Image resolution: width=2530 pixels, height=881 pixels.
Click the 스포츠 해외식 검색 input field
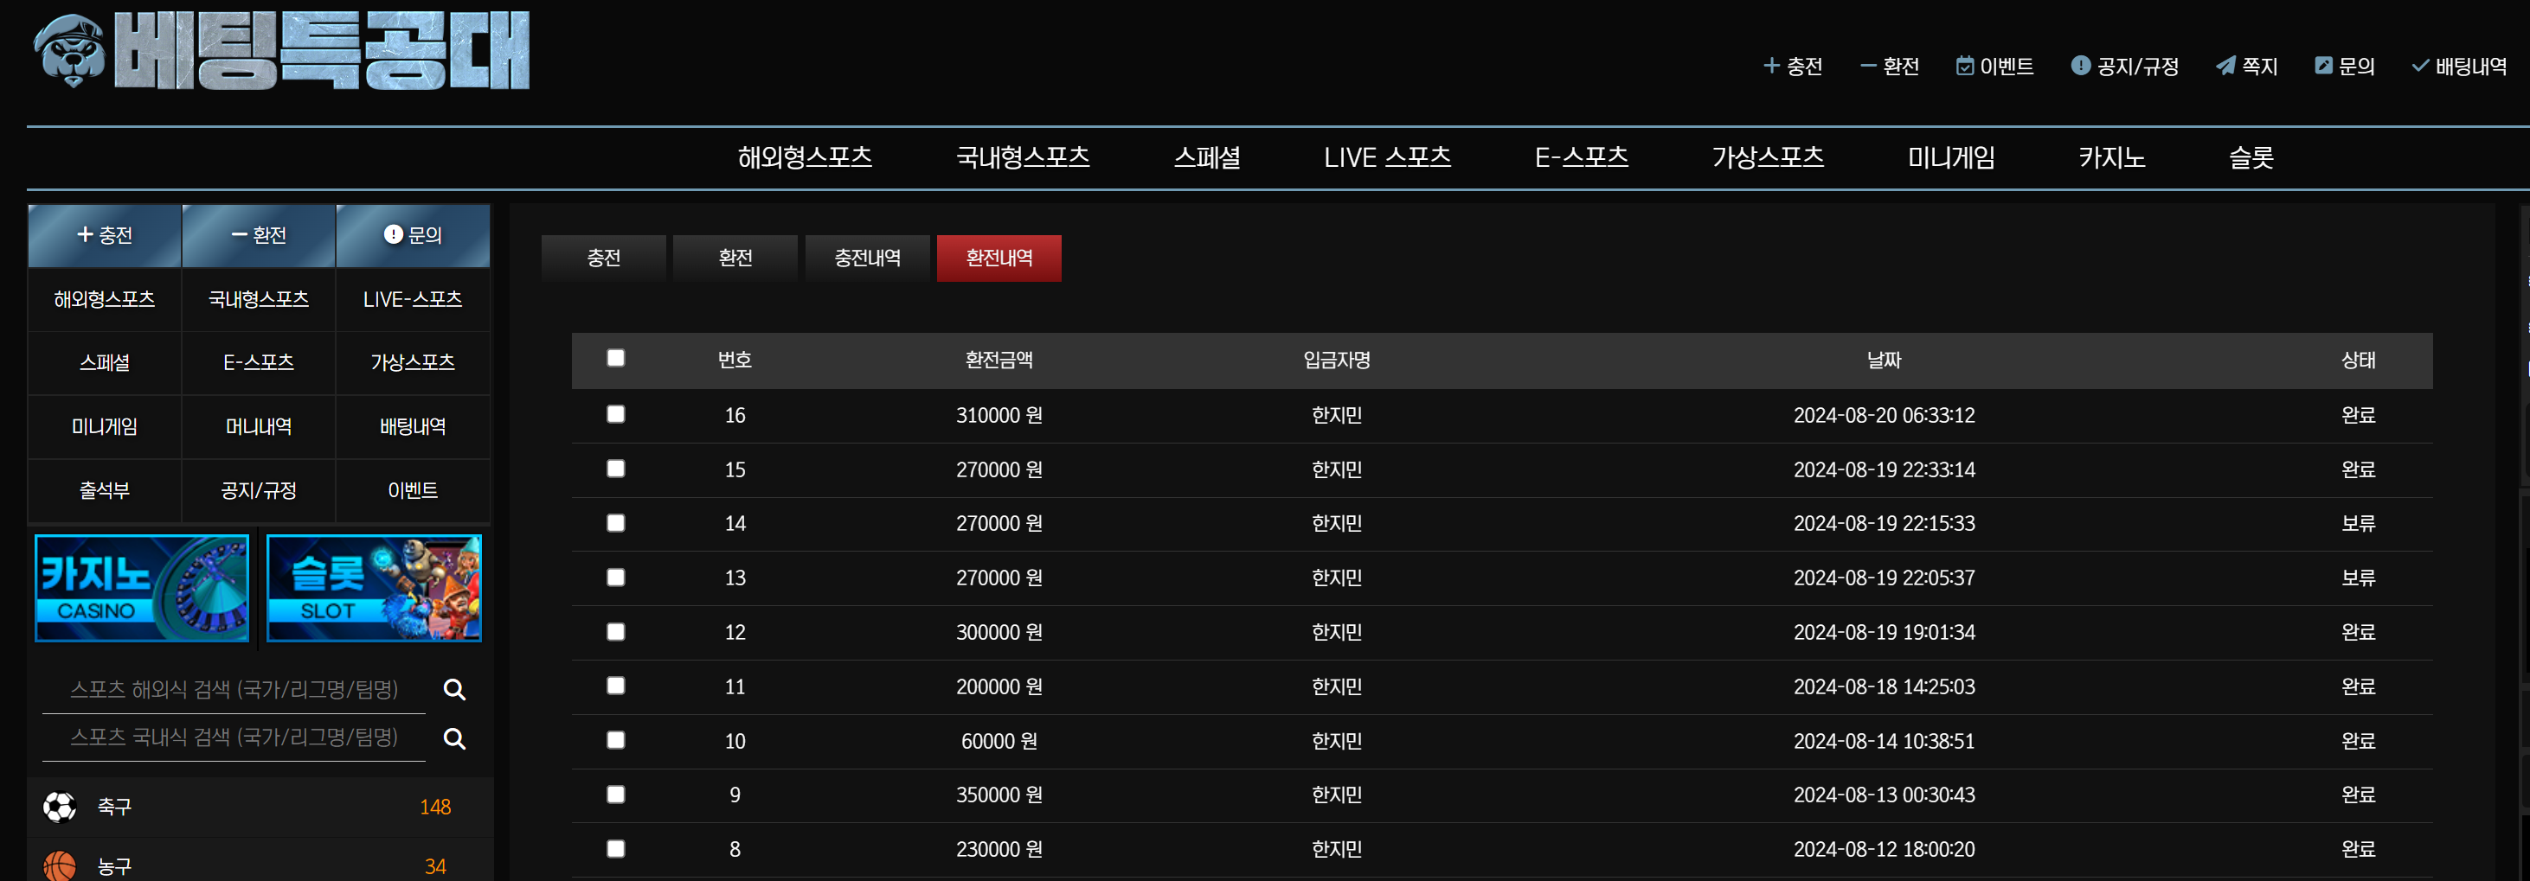coord(234,690)
